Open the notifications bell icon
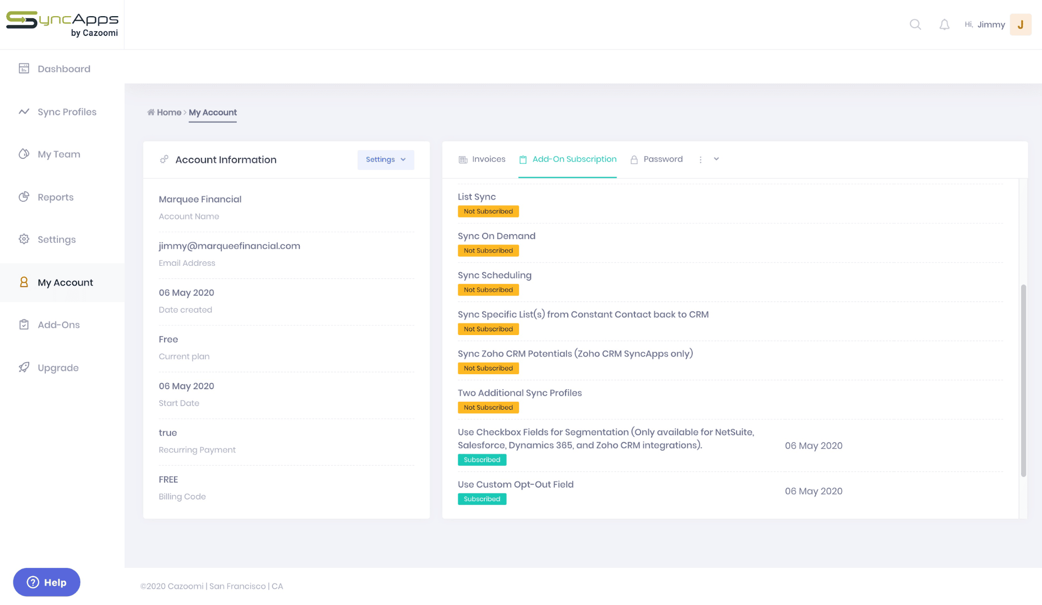1042x605 pixels. 945,24
